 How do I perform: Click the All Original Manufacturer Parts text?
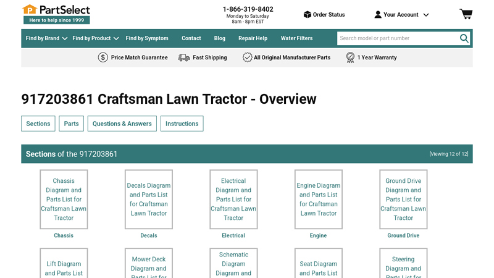(292, 57)
